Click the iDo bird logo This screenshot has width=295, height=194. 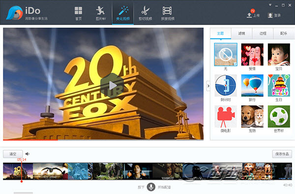[14, 13]
